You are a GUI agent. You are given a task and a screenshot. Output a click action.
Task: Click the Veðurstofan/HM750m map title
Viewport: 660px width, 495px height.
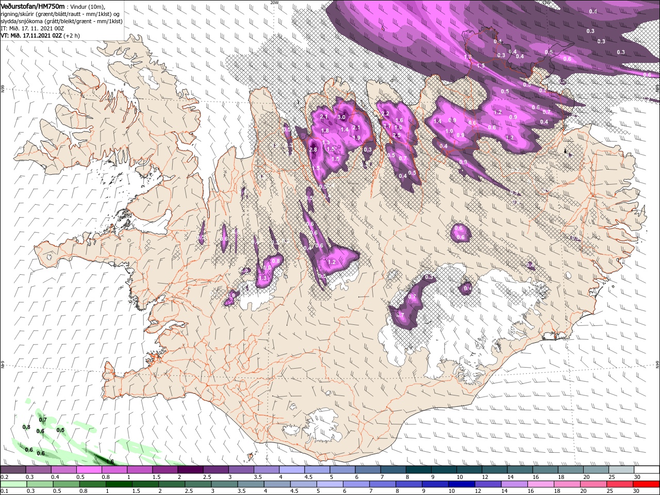point(32,6)
